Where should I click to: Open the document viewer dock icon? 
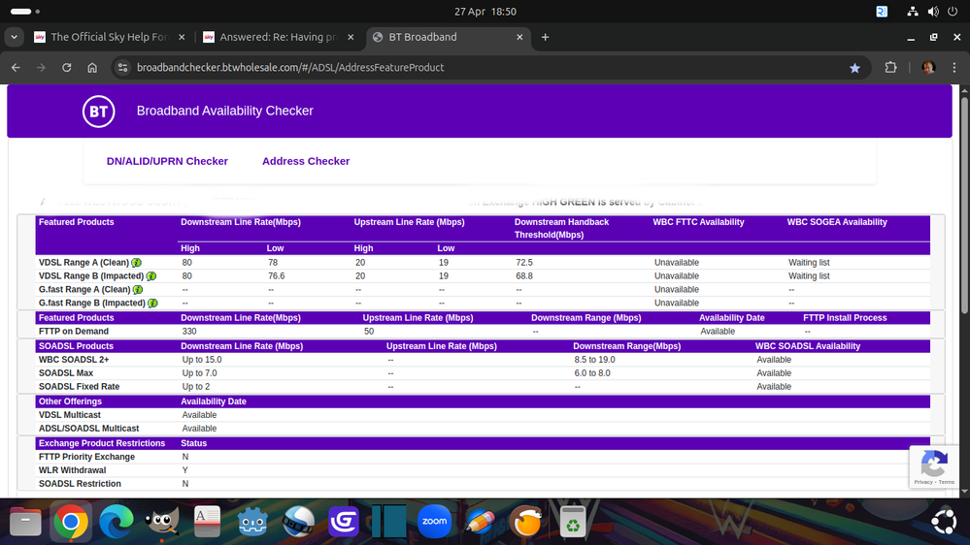coord(207,522)
